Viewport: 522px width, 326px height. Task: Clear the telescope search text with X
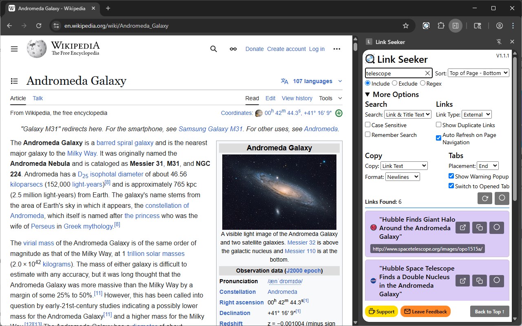coord(427,73)
